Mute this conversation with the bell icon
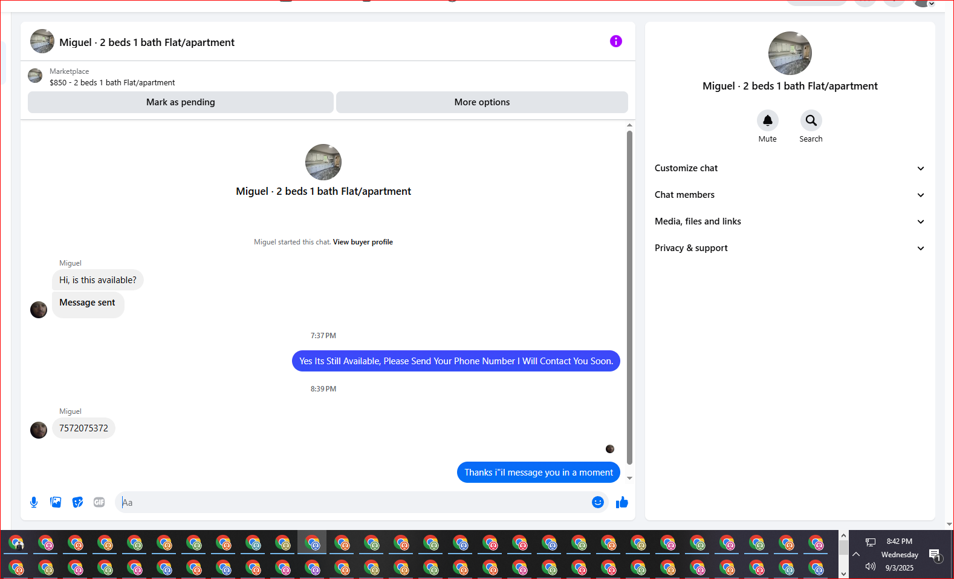954x579 pixels. tap(768, 120)
